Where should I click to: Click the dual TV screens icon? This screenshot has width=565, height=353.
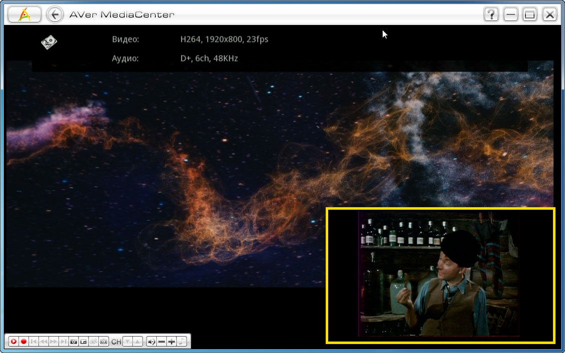click(94, 341)
